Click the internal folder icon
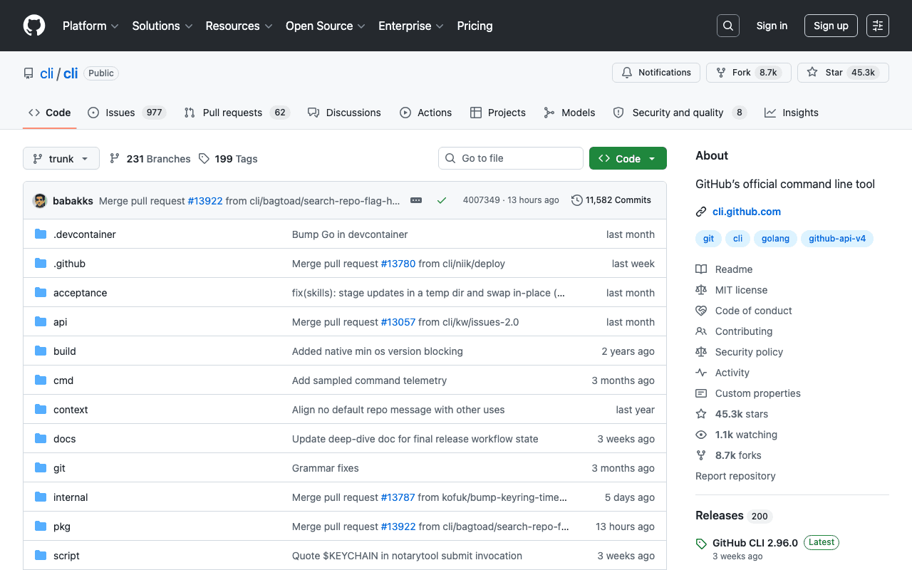The width and height of the screenshot is (912, 570). [x=41, y=497]
